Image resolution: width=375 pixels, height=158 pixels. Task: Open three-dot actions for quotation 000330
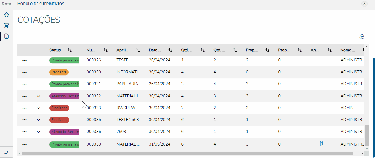24,72
